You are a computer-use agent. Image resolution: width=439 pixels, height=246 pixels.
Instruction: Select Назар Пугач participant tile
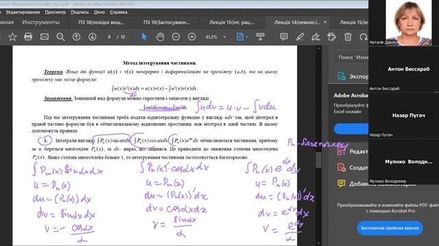(403, 115)
